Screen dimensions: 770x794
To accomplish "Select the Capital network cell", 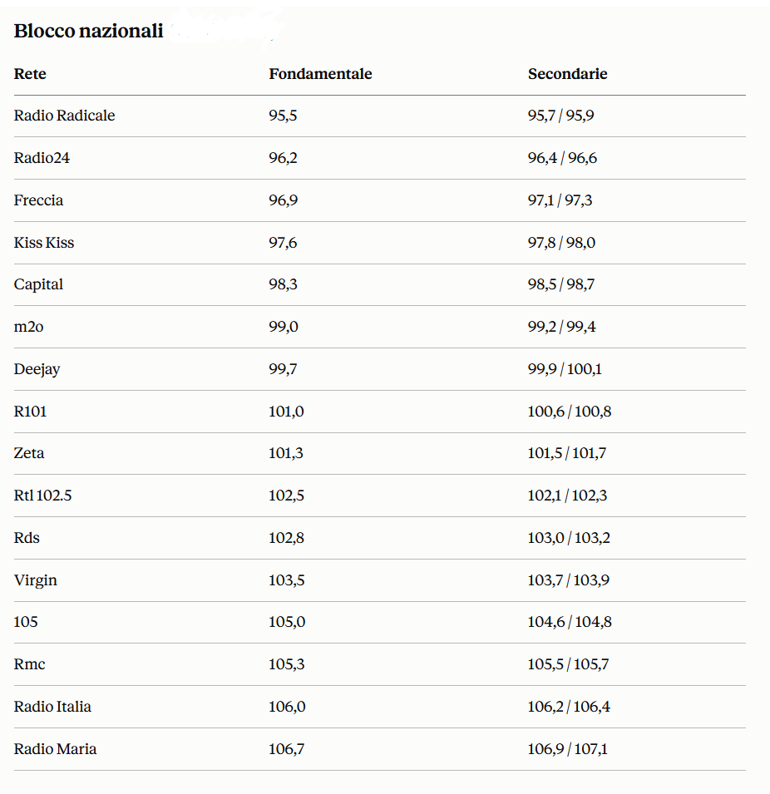I will point(38,284).
